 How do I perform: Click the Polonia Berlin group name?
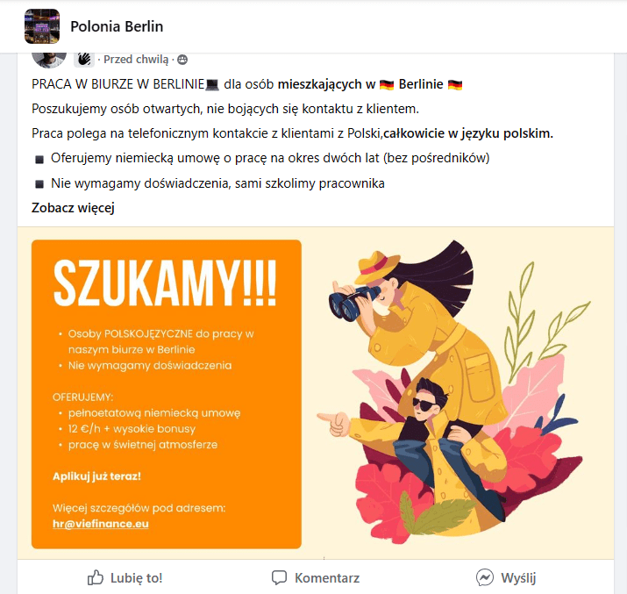pyautogui.click(x=117, y=26)
